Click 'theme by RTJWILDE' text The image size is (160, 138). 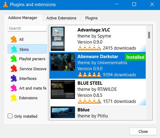pos(97,89)
